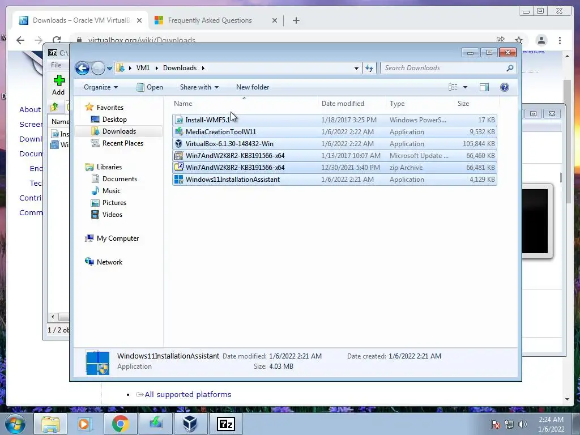The height and width of the screenshot is (435, 580).
Task: Click Chrome back navigation arrow
Action: [x=20, y=40]
